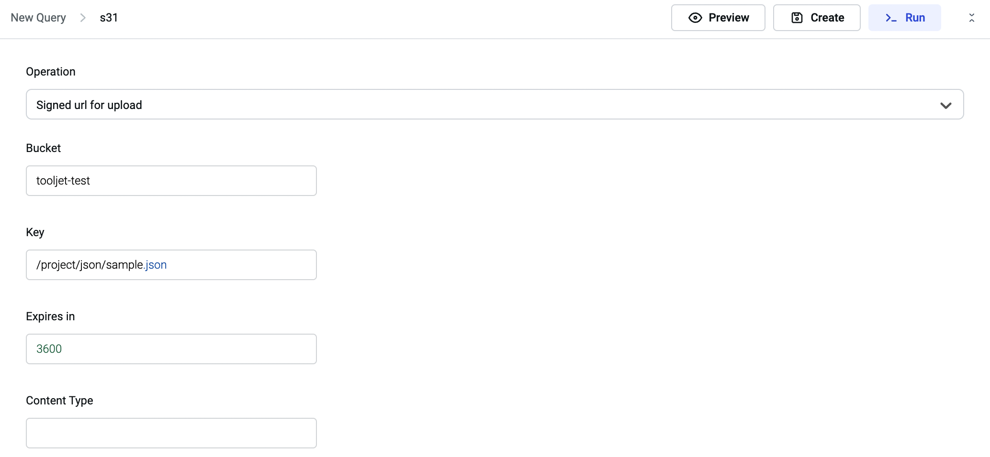Select the Expires in field showing 3600
The width and height of the screenshot is (990, 457).
[171, 349]
